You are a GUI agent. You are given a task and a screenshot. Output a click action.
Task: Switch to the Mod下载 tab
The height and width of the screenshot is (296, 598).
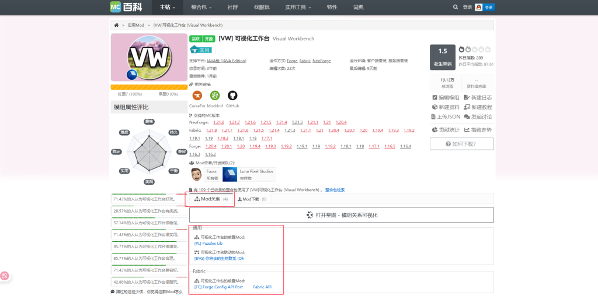[251, 199]
